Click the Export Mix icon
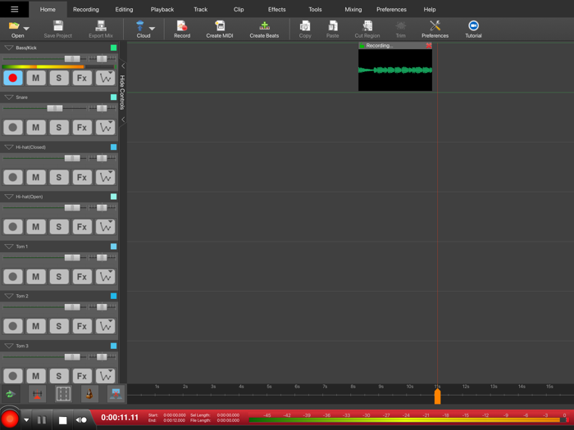The width and height of the screenshot is (574, 430). click(101, 25)
